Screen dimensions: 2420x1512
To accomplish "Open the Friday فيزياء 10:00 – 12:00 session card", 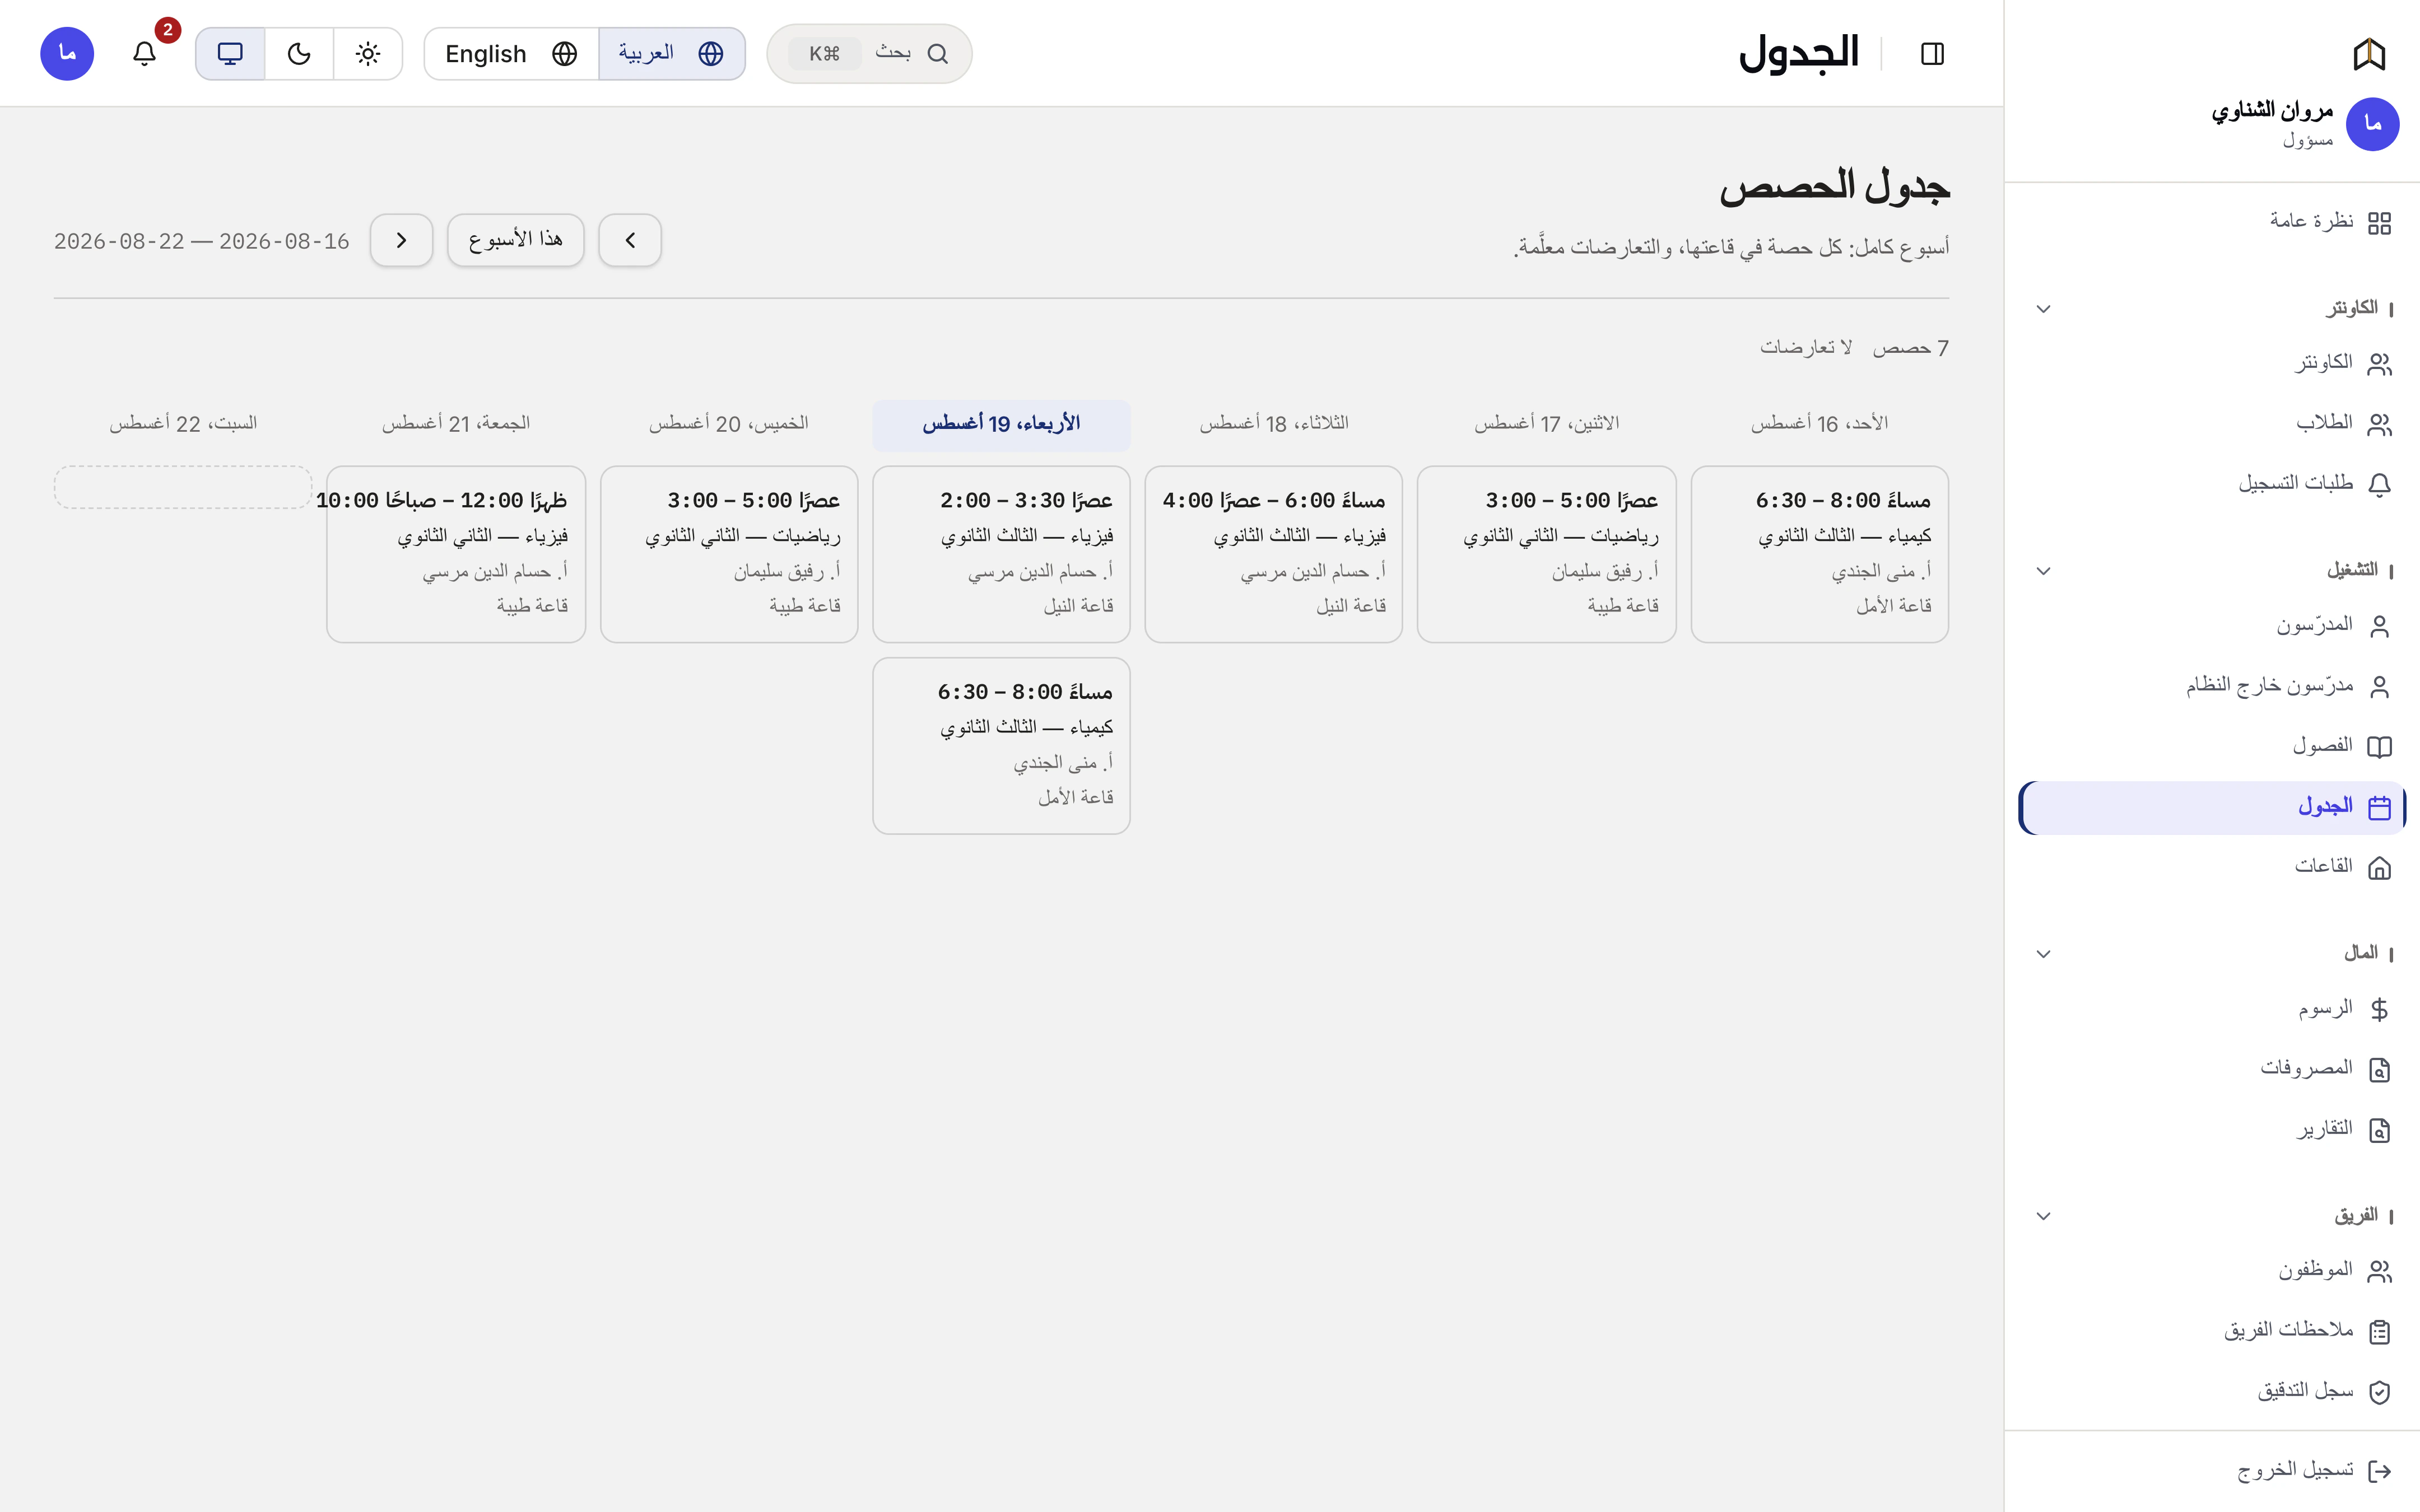I will 456,554.
